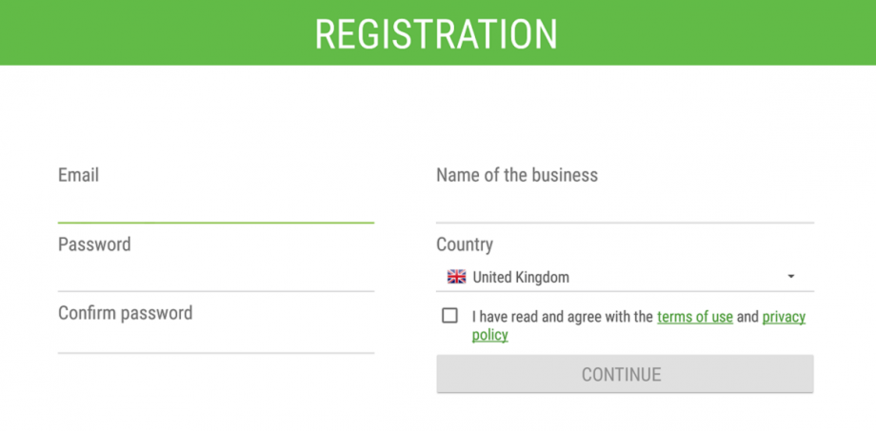876x431 pixels.
Task: Open the terms of use link
Action: pos(695,317)
